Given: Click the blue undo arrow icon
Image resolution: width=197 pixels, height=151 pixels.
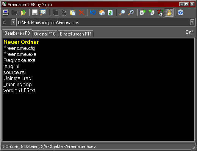Looking at the screenshot, I should click(93, 12).
